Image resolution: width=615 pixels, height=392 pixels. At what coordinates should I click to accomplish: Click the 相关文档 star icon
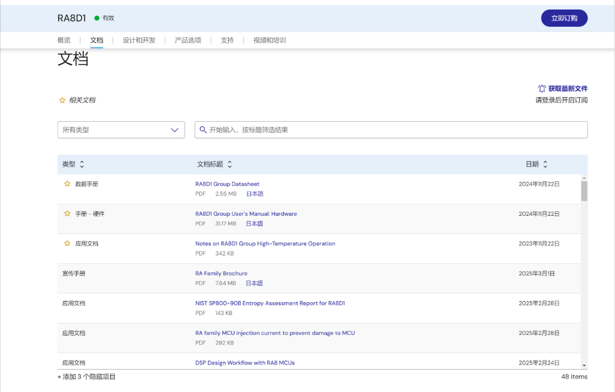pos(62,101)
